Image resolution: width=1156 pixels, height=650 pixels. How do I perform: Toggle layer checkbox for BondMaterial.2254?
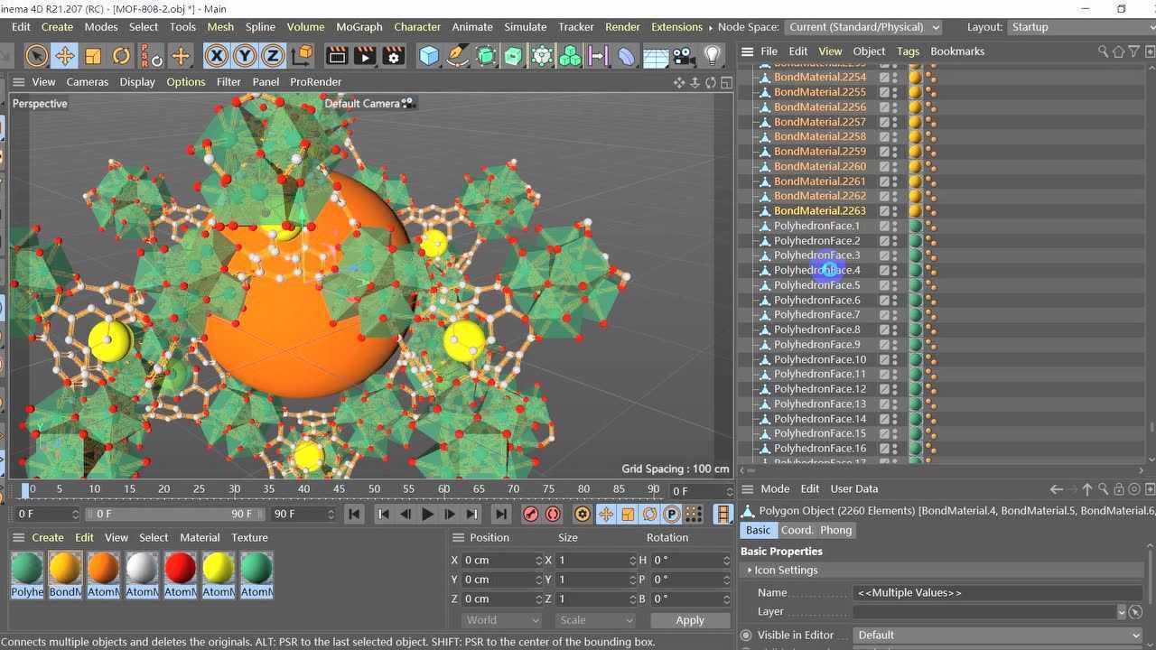pyautogui.click(x=885, y=78)
